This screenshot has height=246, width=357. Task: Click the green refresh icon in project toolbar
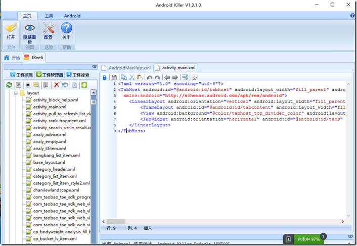tap(9, 85)
